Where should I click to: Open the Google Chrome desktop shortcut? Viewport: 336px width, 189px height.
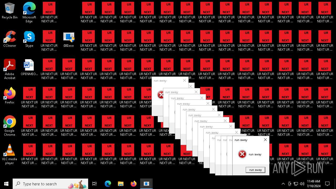click(10, 126)
